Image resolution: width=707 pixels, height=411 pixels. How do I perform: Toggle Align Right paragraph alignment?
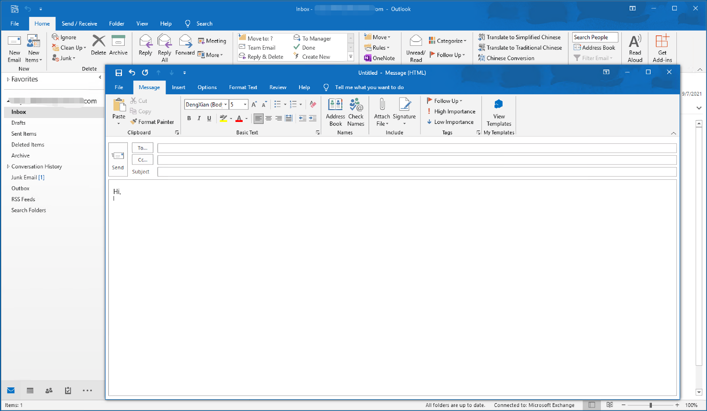279,118
